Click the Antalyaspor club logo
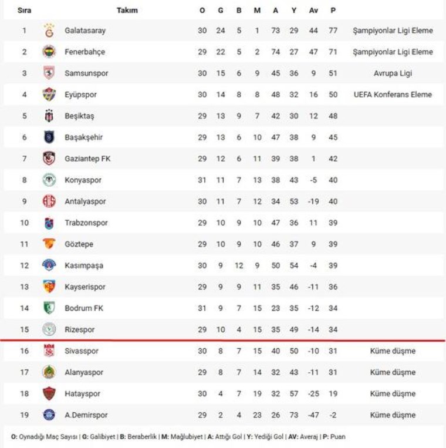 tap(49, 201)
